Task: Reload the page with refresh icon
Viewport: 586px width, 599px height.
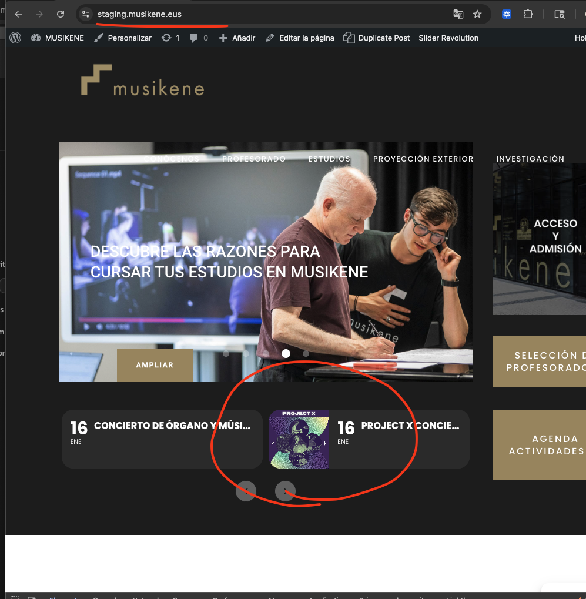Action: tap(60, 14)
